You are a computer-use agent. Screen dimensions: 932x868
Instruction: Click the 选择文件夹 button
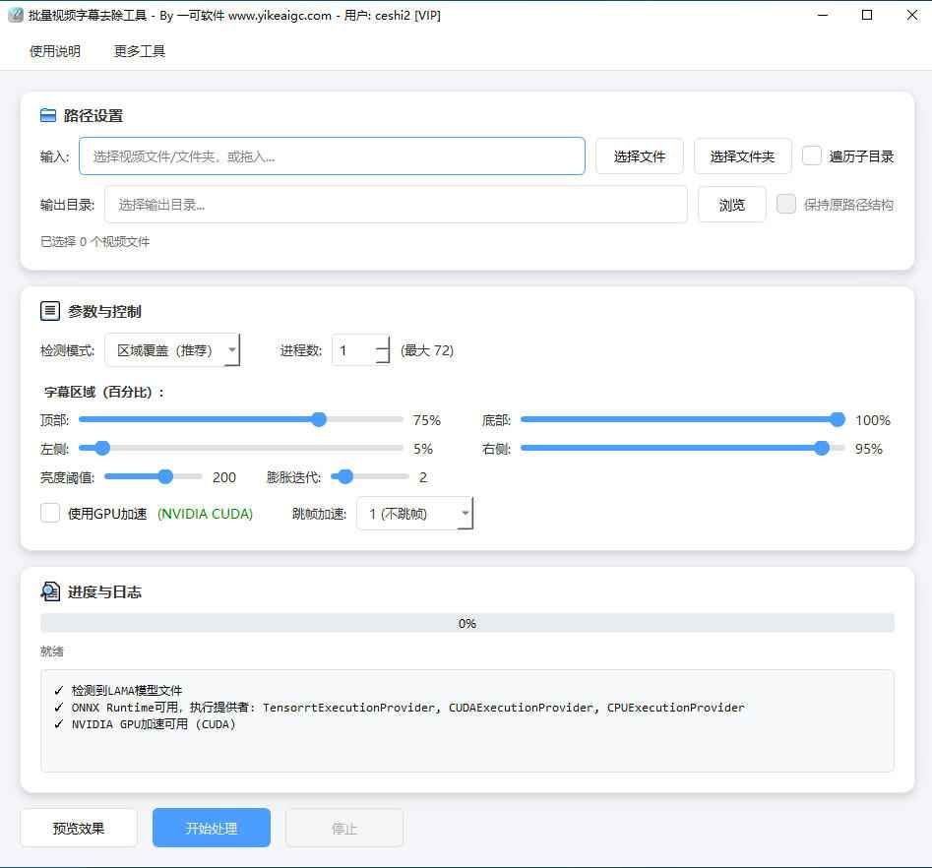click(743, 155)
